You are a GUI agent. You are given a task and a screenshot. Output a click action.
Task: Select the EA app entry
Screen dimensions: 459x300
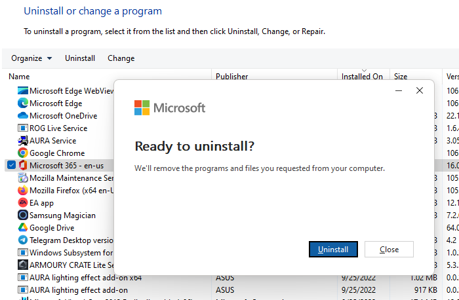click(x=41, y=203)
